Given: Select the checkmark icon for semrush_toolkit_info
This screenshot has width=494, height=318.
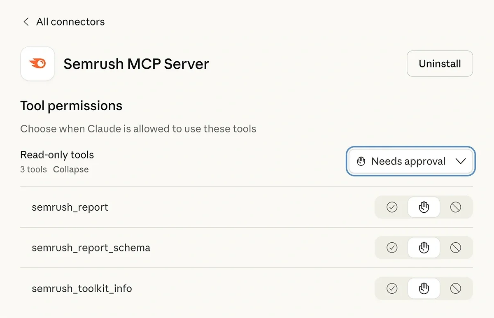Looking at the screenshot, I should coord(391,288).
